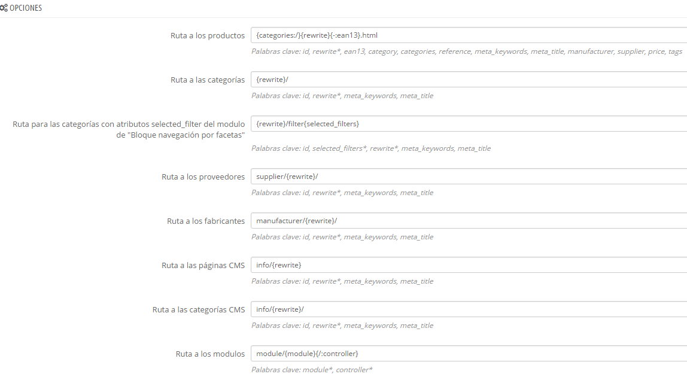Click the 'Ruta a los modulos' label
The height and width of the screenshot is (380, 687).
click(210, 354)
